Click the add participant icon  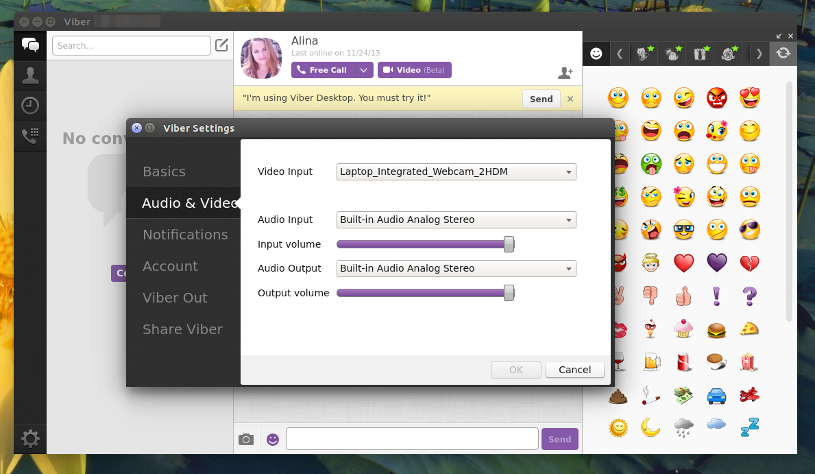pyautogui.click(x=565, y=73)
